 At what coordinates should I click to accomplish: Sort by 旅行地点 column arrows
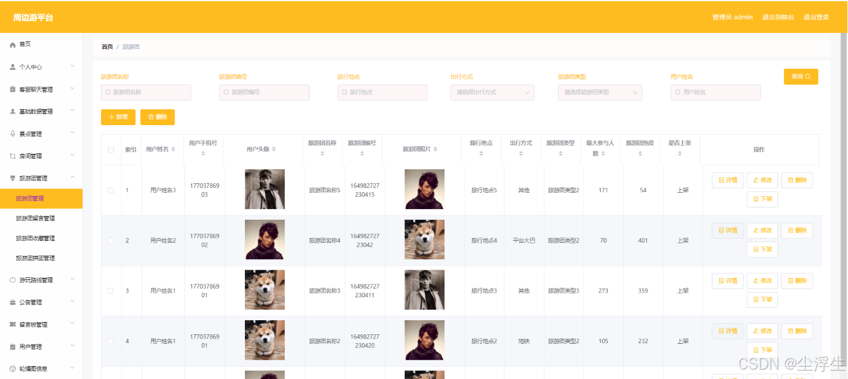click(x=481, y=154)
